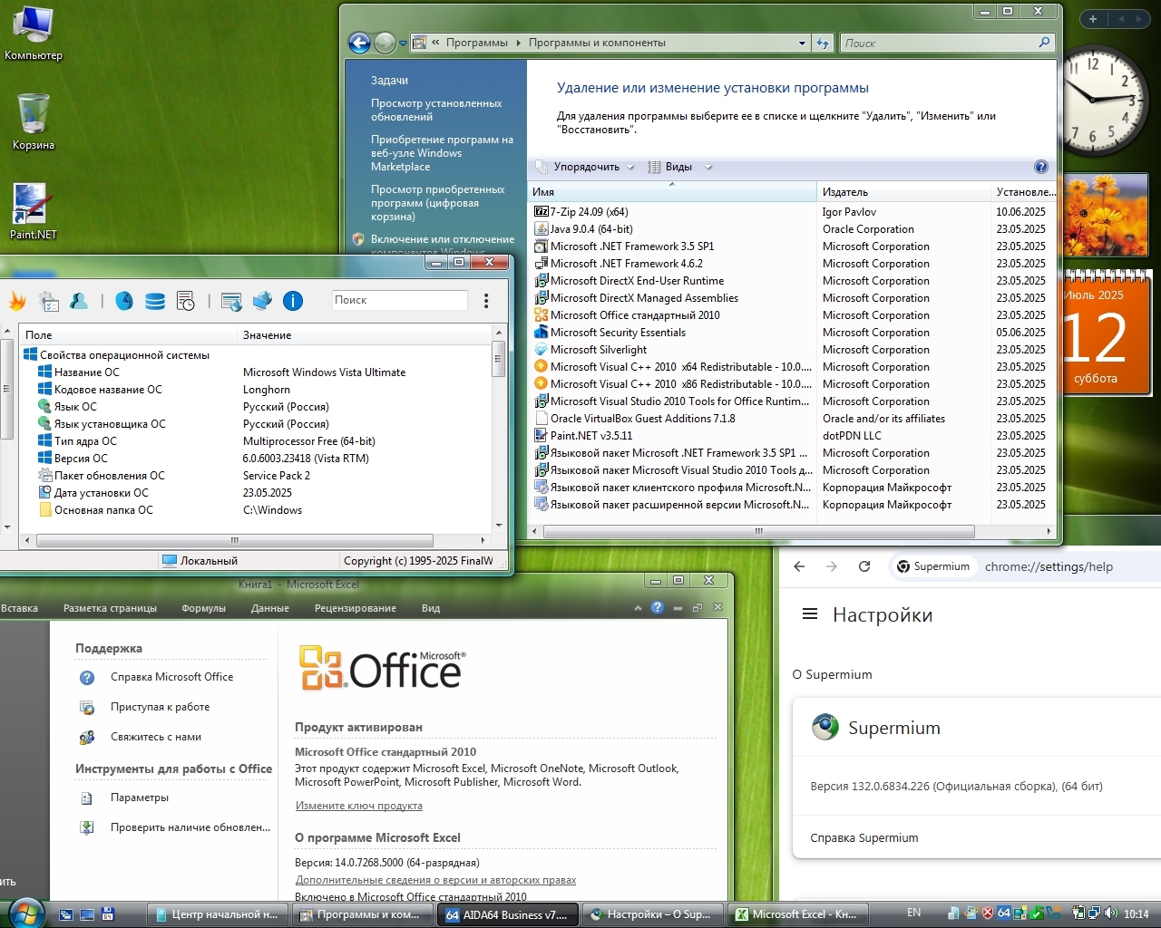Click the volume icon in system tray
Viewport: 1161px width, 928px height.
1111,913
